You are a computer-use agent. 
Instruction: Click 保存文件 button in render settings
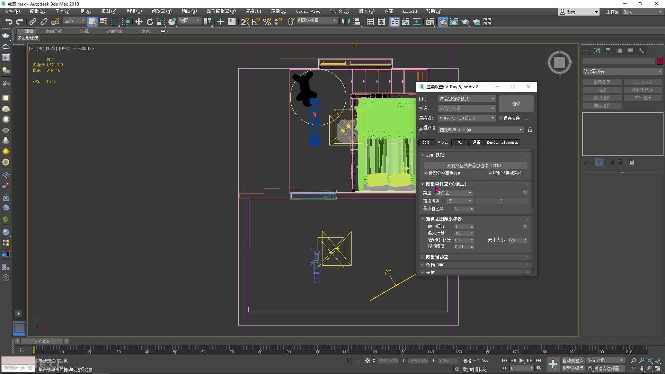coord(512,118)
